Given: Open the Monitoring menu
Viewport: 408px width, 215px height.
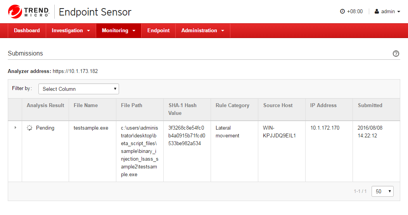Looking at the screenshot, I should pyautogui.click(x=119, y=31).
